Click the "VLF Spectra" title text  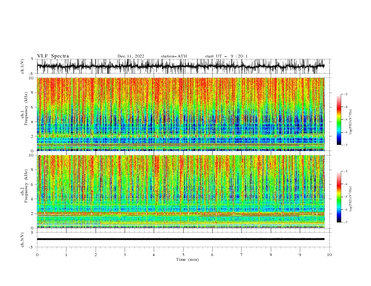(x=53, y=56)
